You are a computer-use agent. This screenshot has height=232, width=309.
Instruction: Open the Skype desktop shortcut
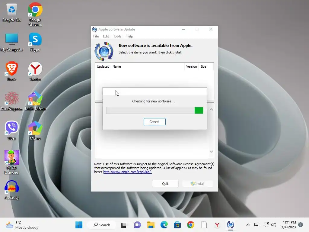[x=35, y=42]
